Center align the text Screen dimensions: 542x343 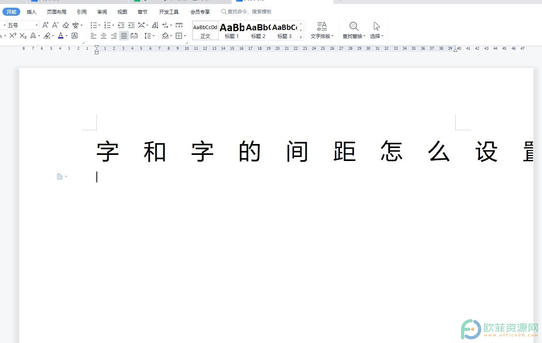pyautogui.click(x=104, y=36)
